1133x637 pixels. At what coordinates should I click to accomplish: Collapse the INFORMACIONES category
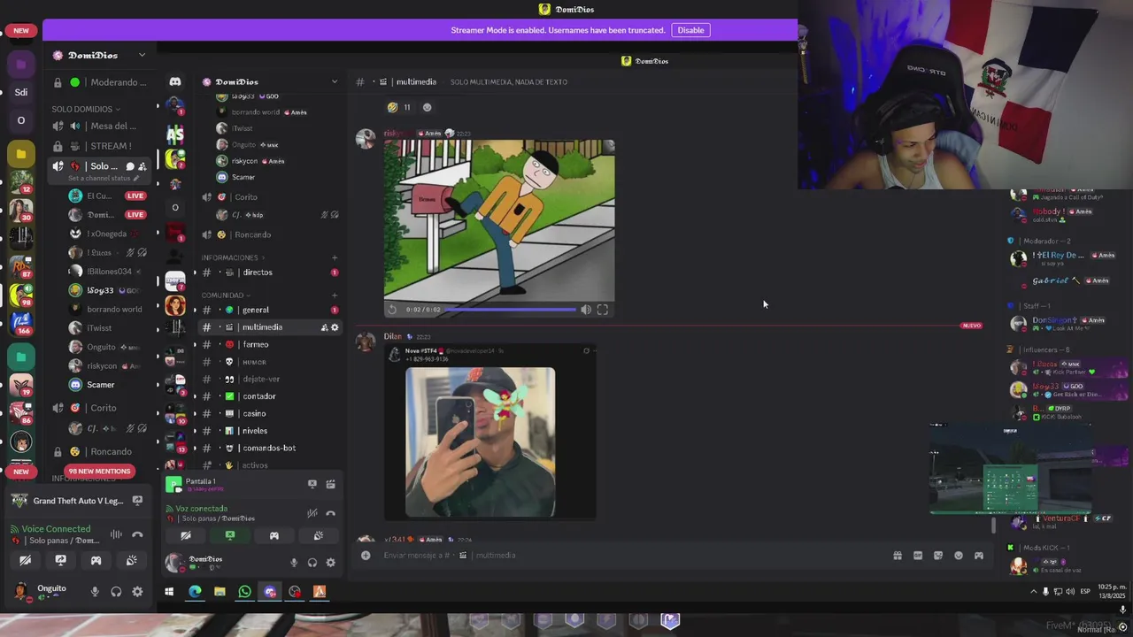[233, 258]
